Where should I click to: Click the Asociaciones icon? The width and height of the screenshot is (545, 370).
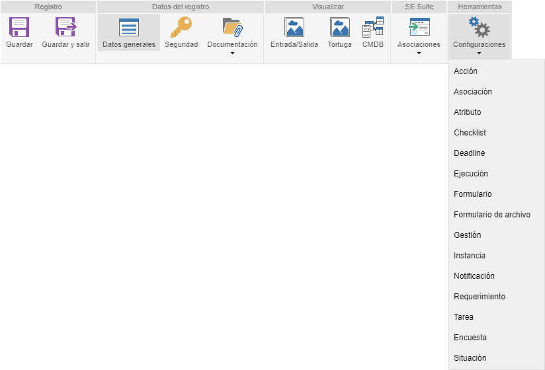click(419, 27)
